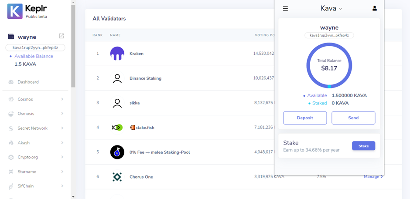The image size is (410, 199).
Task: Click the stake.fish validator logo
Action: click(x=117, y=128)
